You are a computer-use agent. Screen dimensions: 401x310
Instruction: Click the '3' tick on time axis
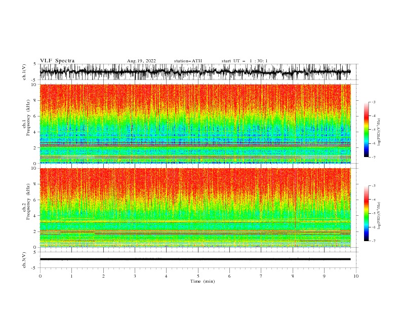[x=135, y=276]
